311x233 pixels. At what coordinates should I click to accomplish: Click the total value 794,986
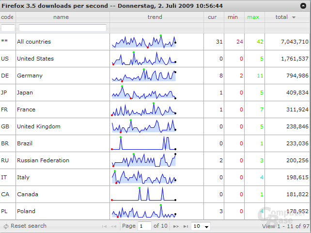[x=297, y=76]
